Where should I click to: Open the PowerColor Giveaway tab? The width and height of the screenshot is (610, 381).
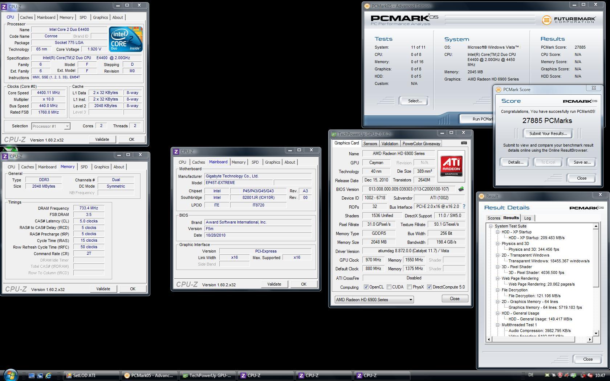pyautogui.click(x=421, y=144)
